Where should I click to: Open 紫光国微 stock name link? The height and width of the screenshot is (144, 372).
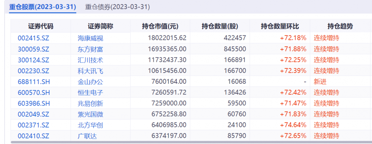click(x=90, y=114)
